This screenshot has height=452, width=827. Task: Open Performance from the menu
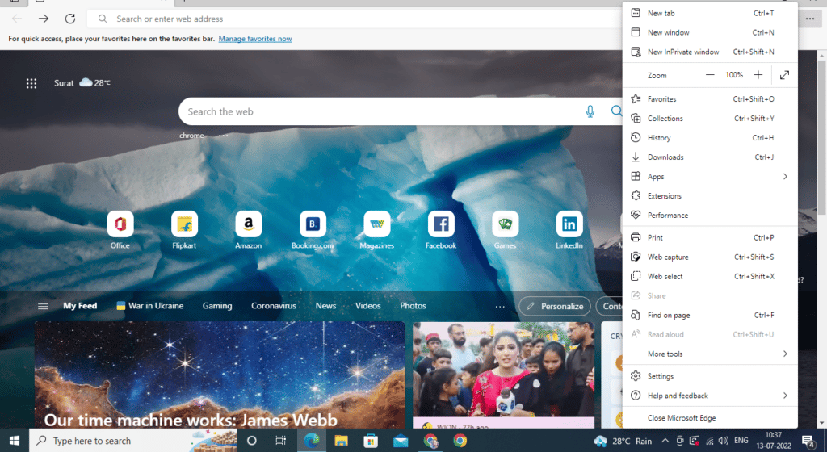(x=710, y=216)
